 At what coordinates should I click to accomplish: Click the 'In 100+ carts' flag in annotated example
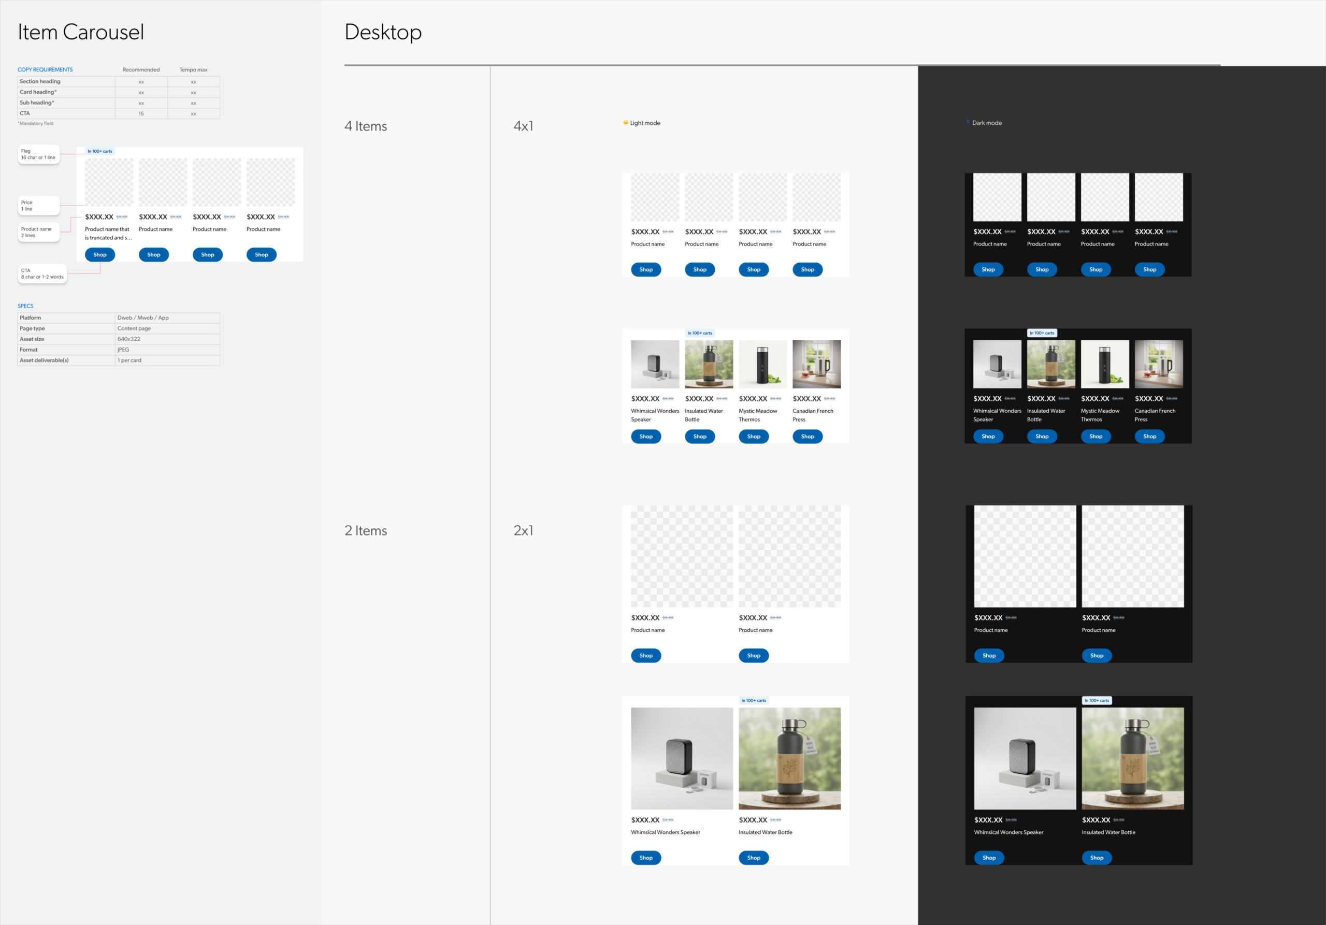(100, 151)
